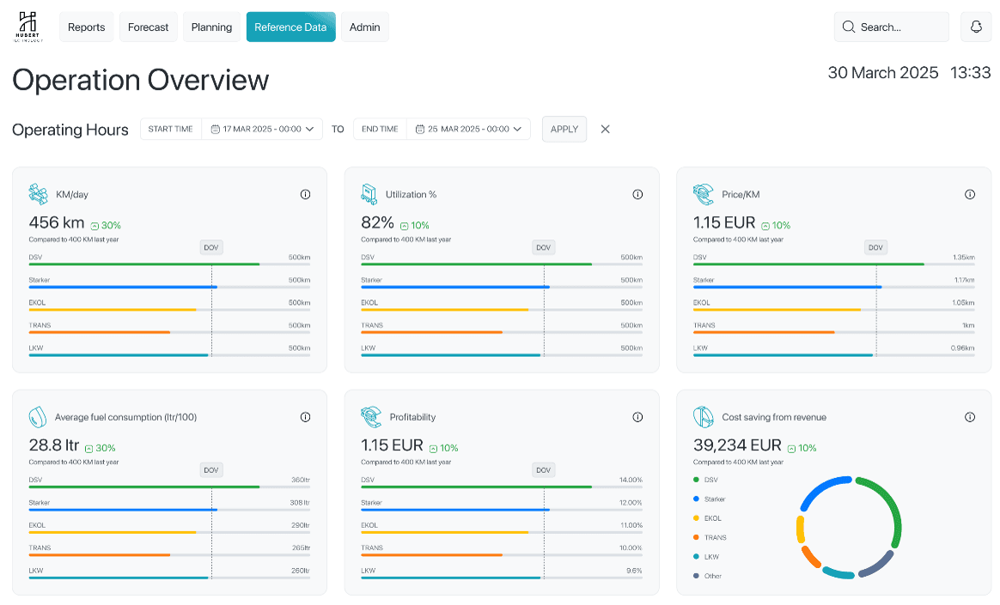Expand the end time date dropdown
1000x605 pixels.
tap(517, 130)
